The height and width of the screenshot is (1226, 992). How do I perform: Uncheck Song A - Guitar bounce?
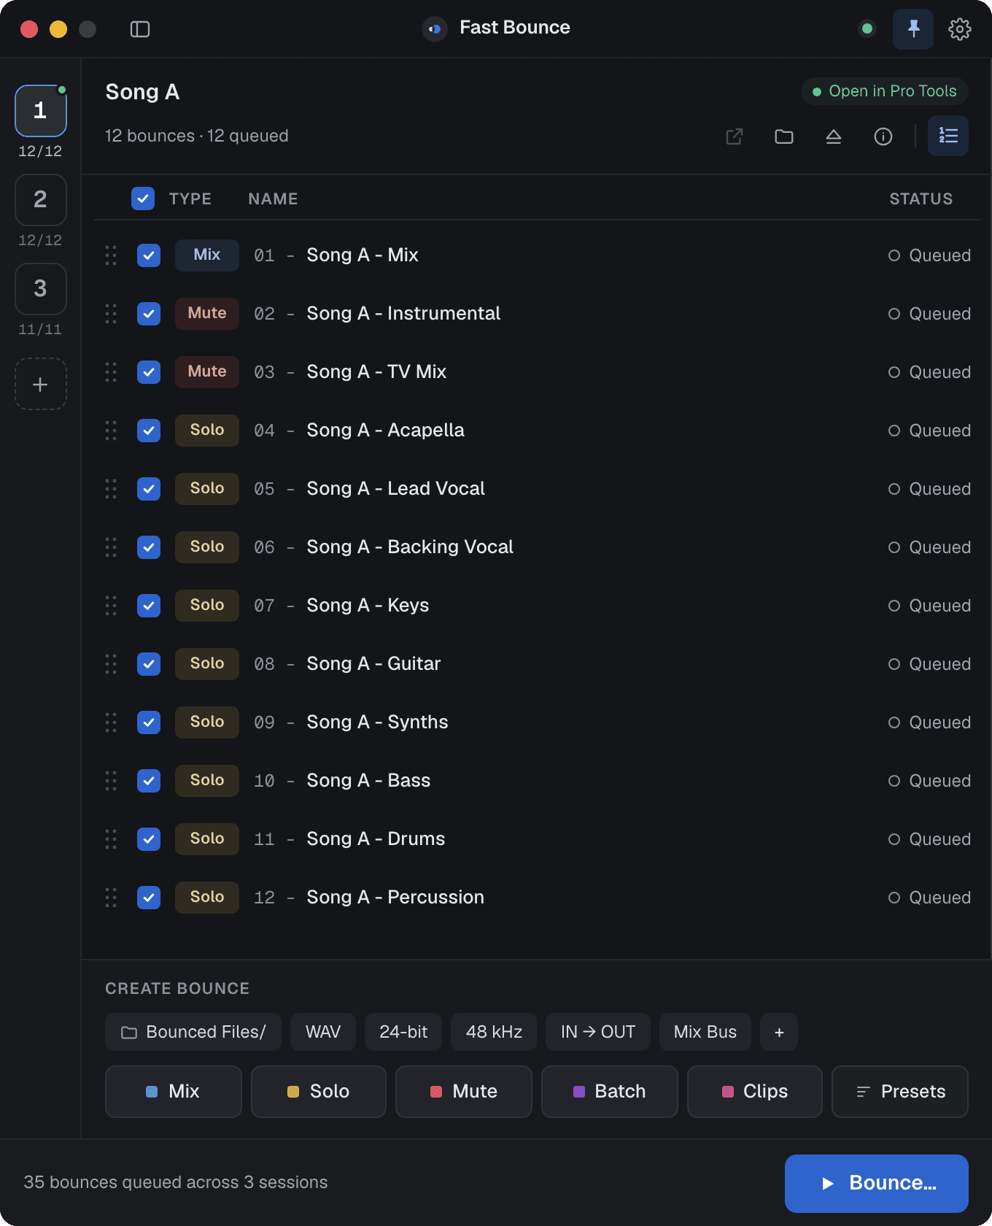pos(149,664)
